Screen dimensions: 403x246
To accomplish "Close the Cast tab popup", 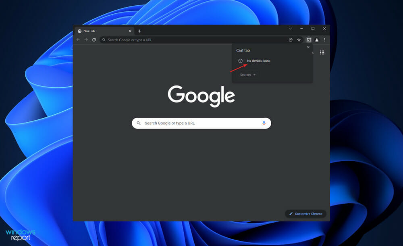I will 308,47.
